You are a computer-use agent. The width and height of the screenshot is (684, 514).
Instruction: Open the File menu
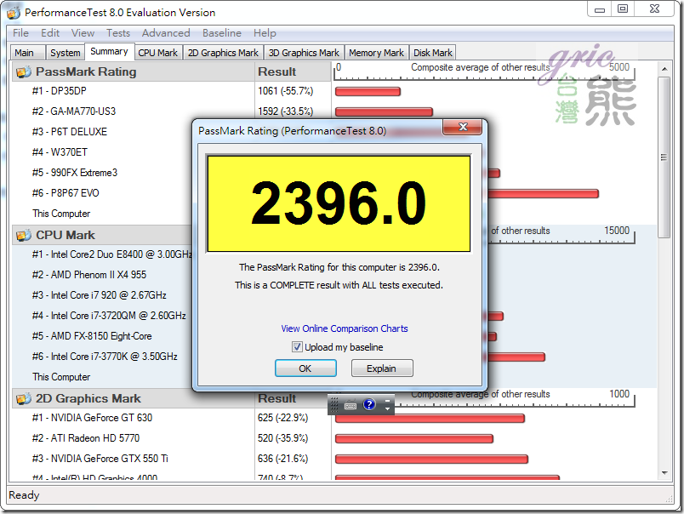click(x=20, y=33)
